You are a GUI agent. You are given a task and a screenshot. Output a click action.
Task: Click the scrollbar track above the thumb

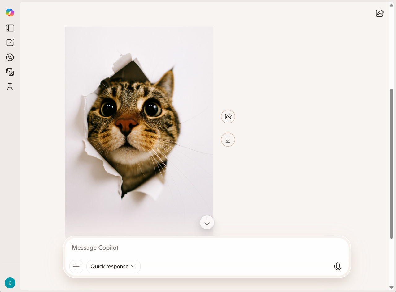click(391, 46)
